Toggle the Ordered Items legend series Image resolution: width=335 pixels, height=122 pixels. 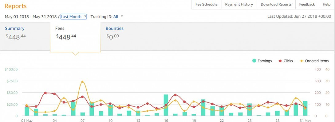[314, 61]
